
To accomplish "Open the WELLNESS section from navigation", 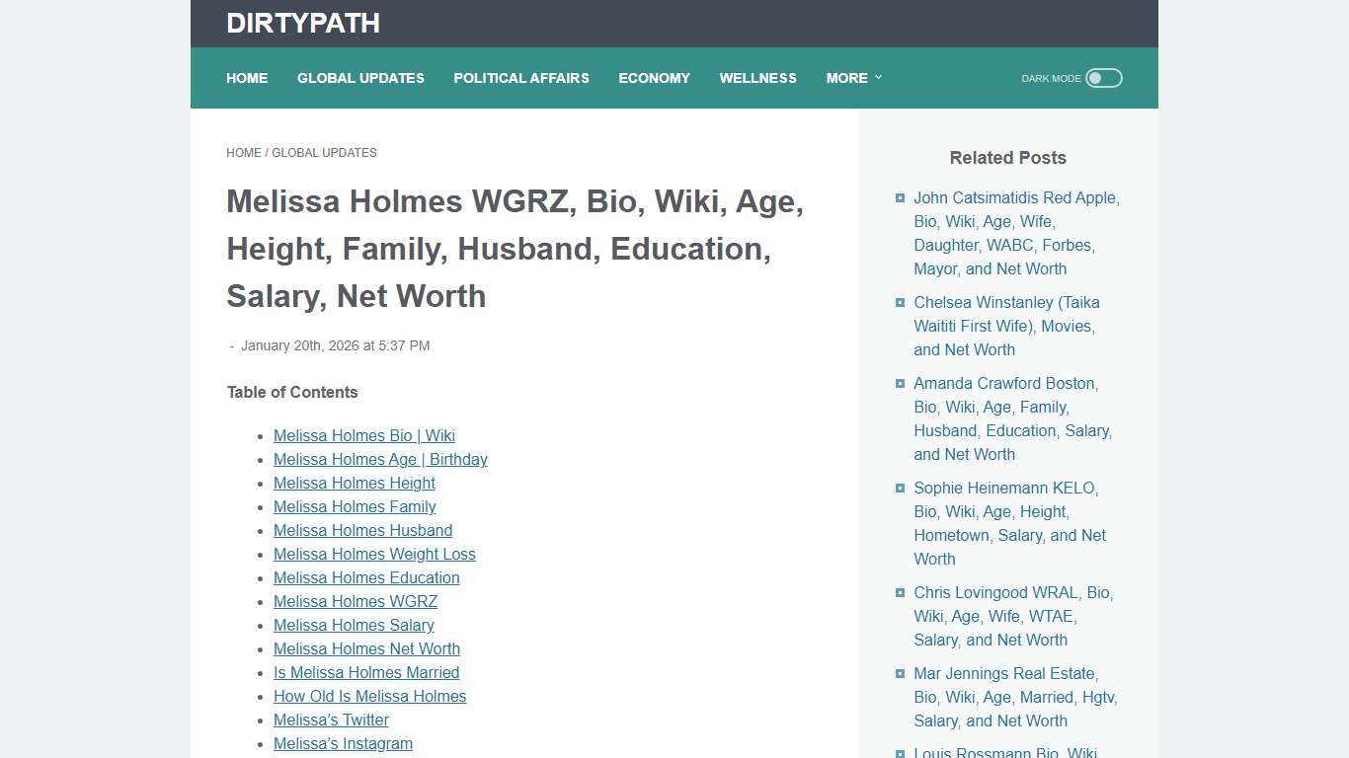I will (757, 78).
